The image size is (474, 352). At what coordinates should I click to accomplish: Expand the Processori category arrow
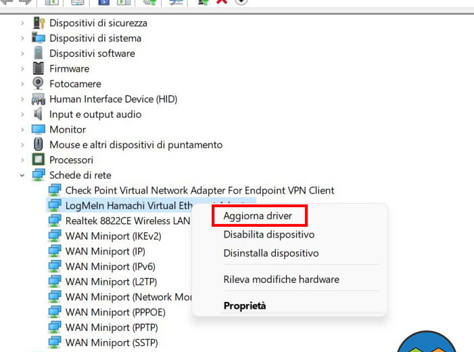point(22,160)
